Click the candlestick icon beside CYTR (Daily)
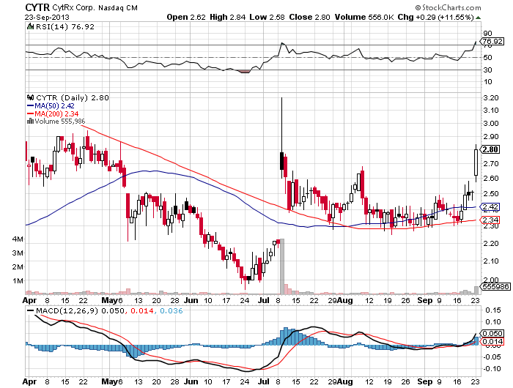Screen dimensions: 513x388 tap(31, 97)
